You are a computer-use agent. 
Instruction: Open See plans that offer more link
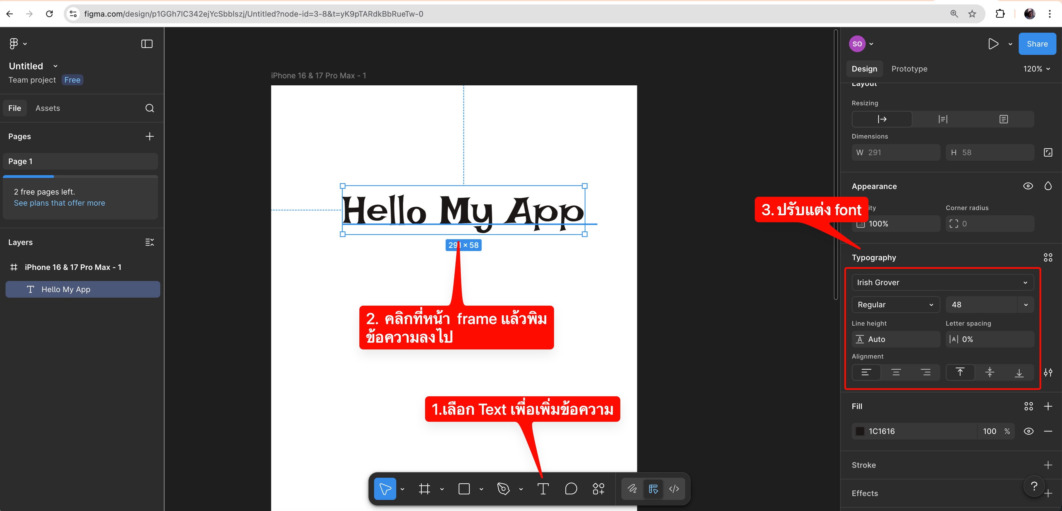point(59,203)
